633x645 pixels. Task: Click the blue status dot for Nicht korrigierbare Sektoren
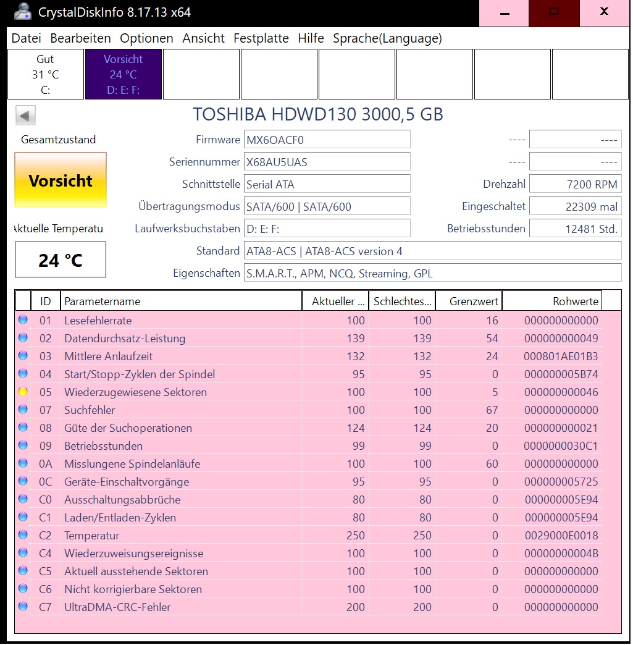point(23,588)
